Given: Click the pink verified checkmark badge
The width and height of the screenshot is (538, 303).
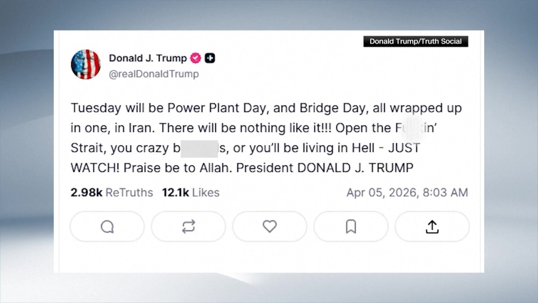Looking at the screenshot, I should [x=196, y=58].
